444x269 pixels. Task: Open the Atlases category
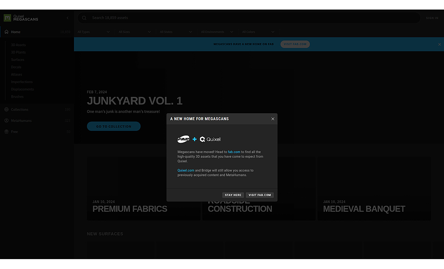16,74
